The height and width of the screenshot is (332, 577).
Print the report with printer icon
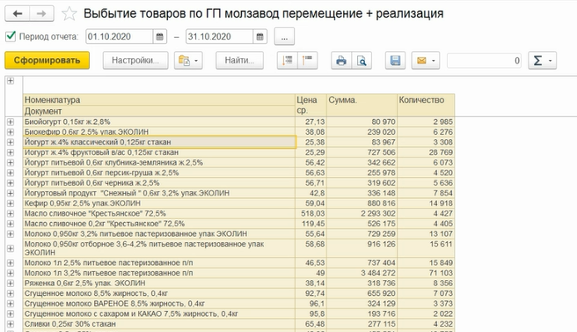[x=341, y=60]
